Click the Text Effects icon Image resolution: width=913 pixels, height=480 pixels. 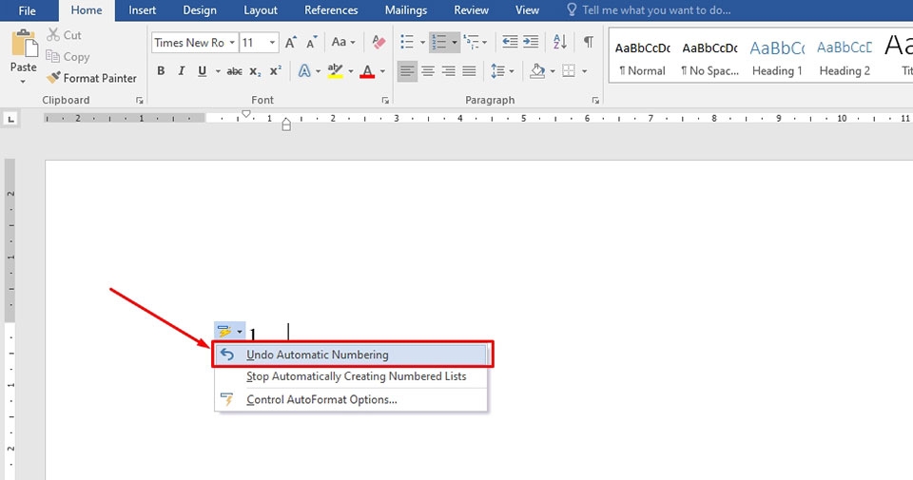[304, 71]
